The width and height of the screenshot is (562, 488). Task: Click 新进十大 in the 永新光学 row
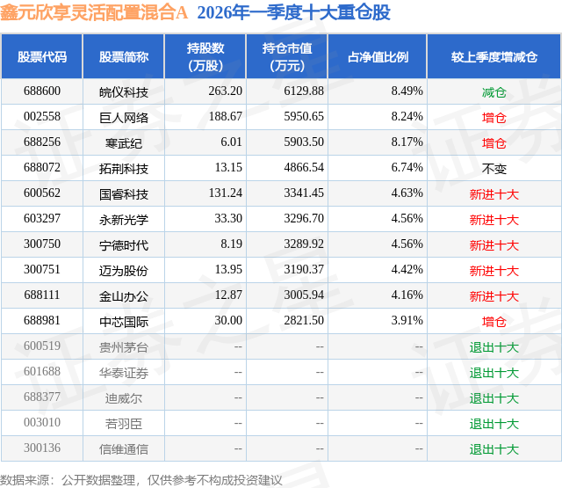tap(494, 220)
